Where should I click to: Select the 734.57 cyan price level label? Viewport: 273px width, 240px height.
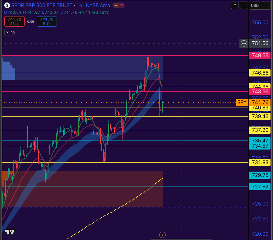click(x=260, y=146)
